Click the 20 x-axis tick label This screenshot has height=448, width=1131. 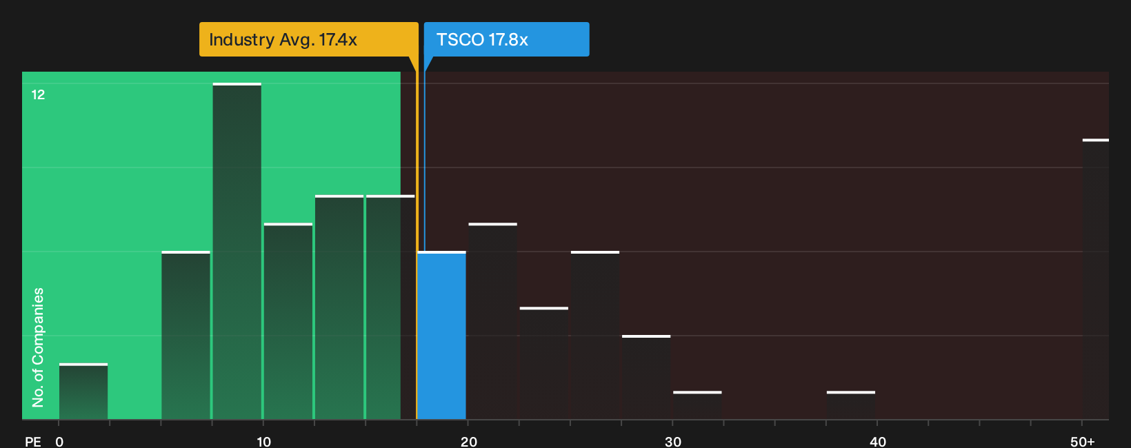pos(469,442)
